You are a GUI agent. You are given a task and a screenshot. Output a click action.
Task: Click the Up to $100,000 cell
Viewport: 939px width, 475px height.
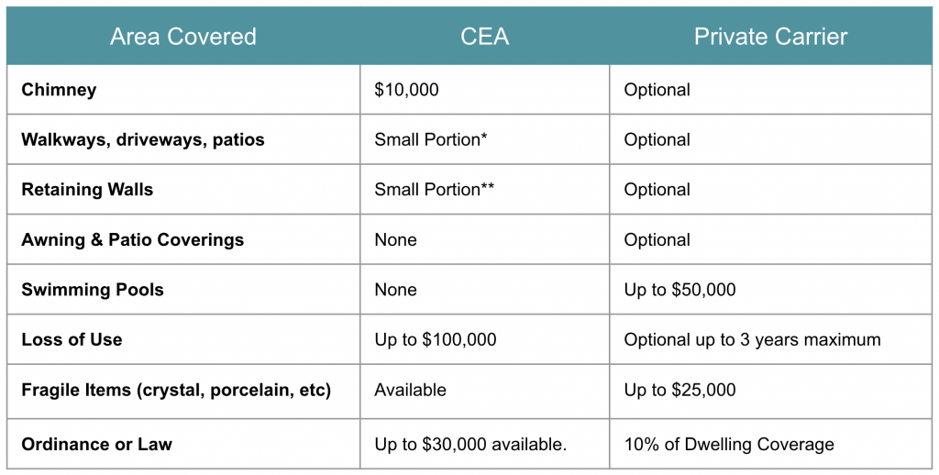[436, 339]
